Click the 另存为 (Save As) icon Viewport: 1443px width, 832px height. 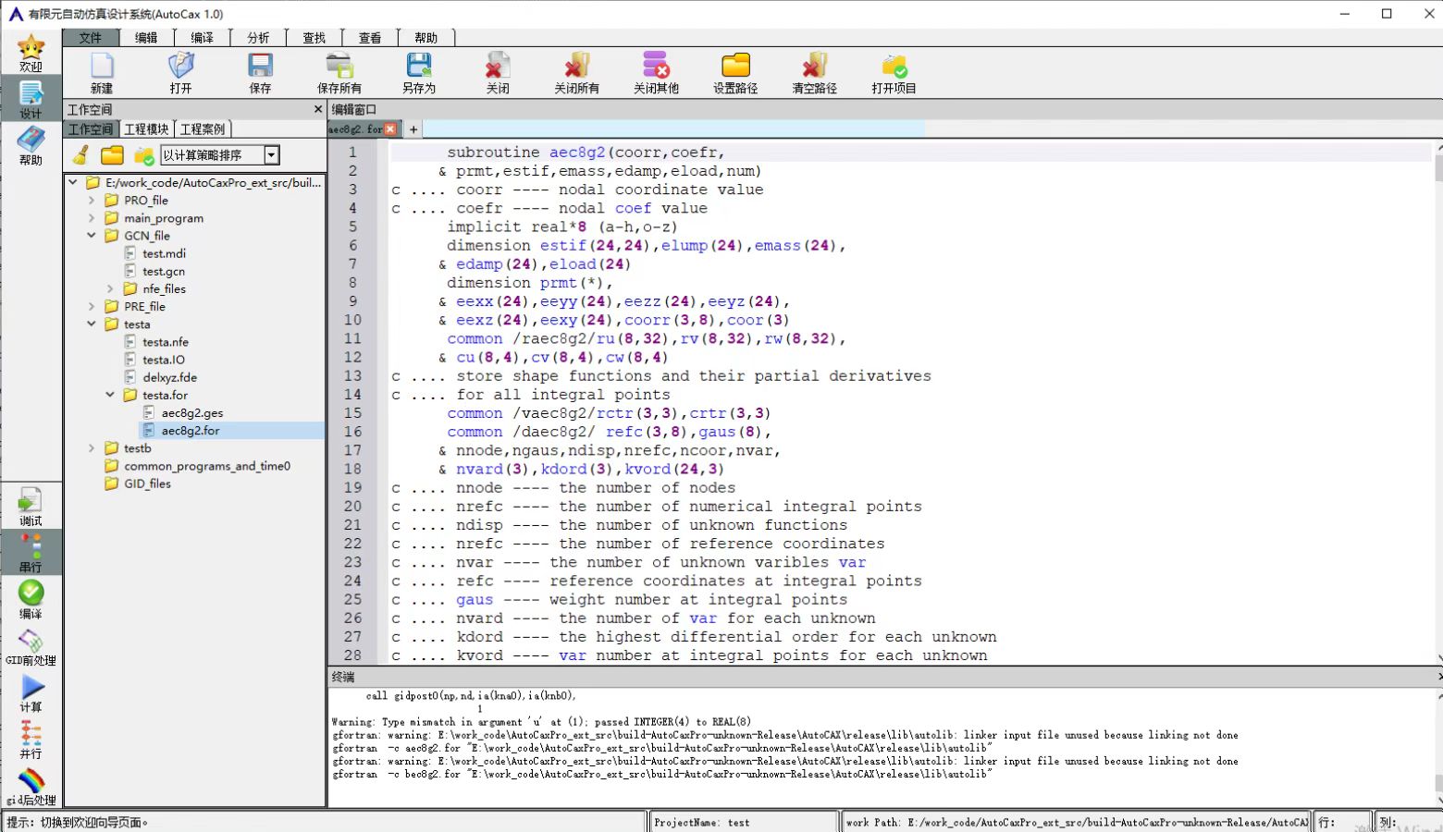(418, 67)
